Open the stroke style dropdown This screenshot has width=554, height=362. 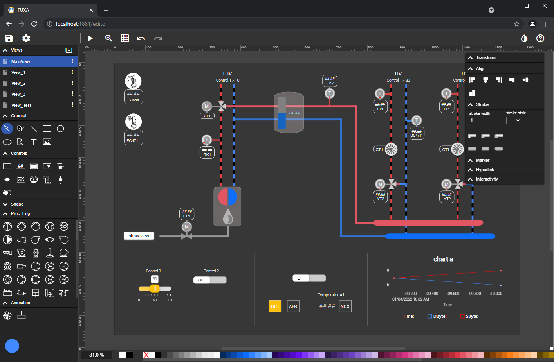(x=514, y=120)
